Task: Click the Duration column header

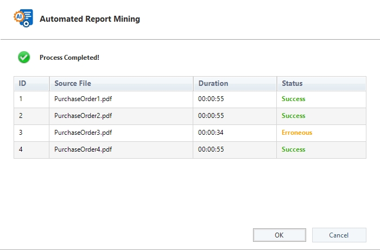Action: pyautogui.click(x=213, y=84)
